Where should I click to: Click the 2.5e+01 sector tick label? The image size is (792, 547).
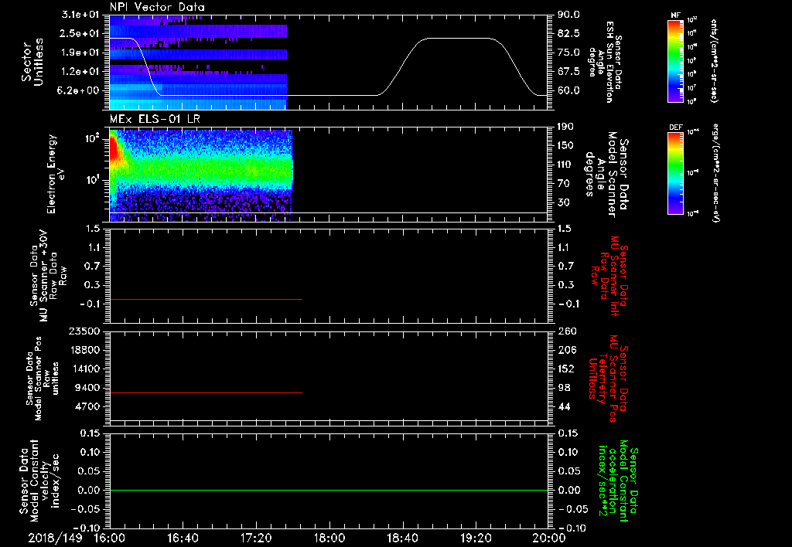coord(80,33)
